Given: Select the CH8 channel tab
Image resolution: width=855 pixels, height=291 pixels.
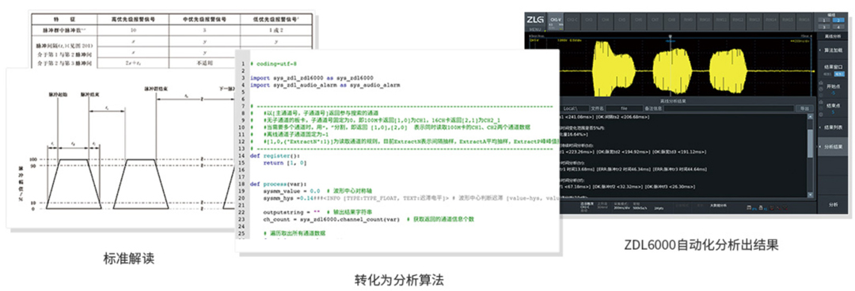Looking at the screenshot, I should click(x=671, y=21).
